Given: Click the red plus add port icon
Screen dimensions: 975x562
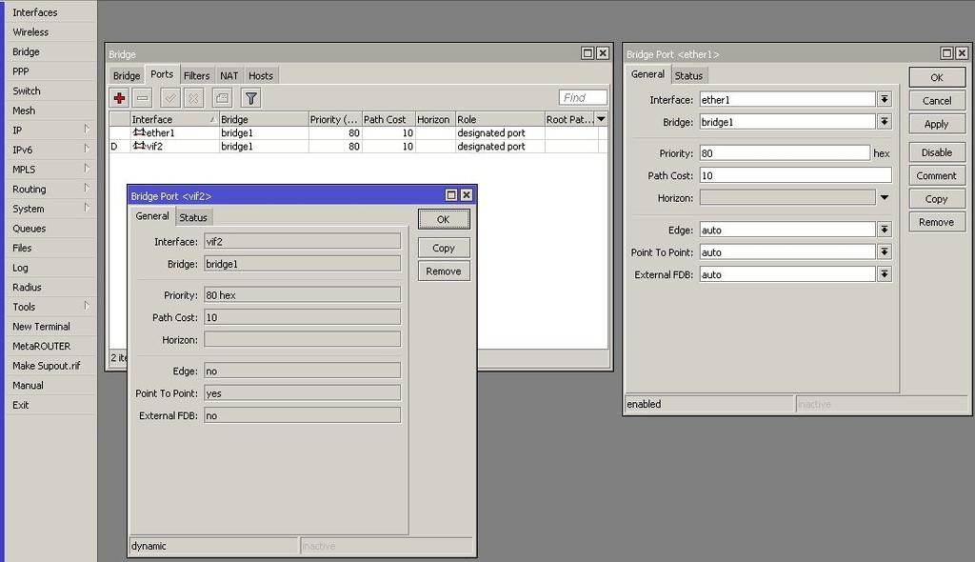Looking at the screenshot, I should click(x=119, y=98).
